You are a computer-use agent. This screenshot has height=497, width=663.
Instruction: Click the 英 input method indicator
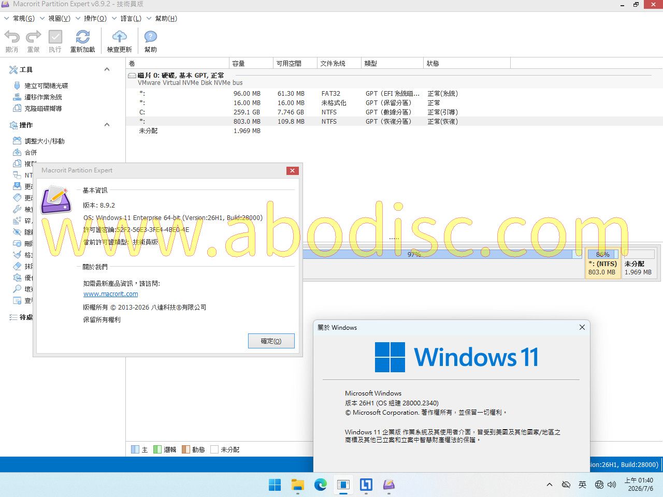tap(583, 485)
